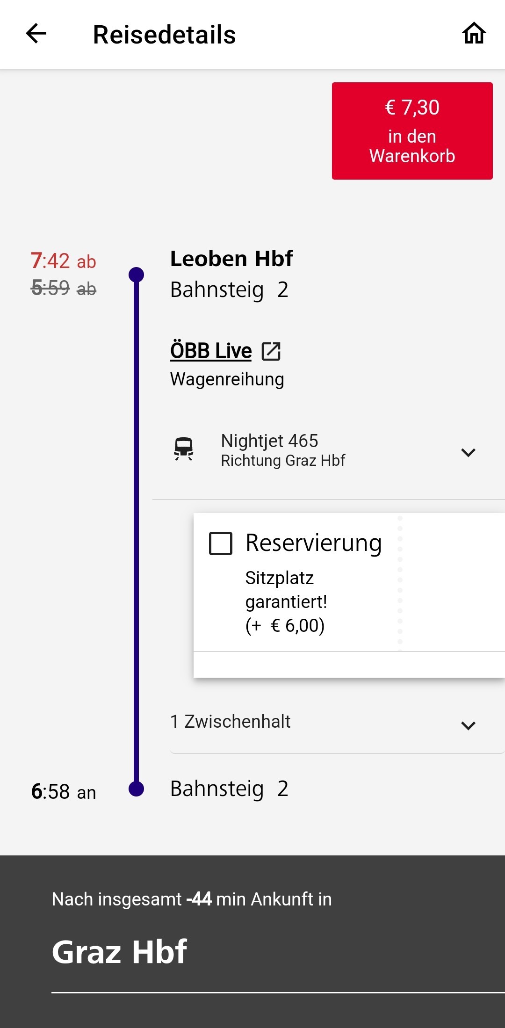Tap the train icon next to Nightjet 465
The width and height of the screenshot is (505, 1028).
point(184,449)
